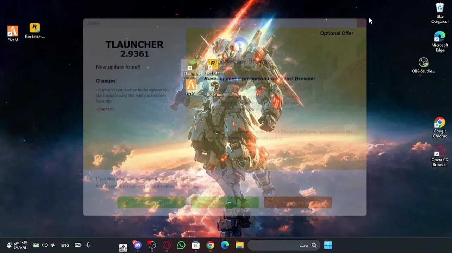This screenshot has width=452, height=253.
Task: Check the battery status icon in the tray
Action: (36, 245)
